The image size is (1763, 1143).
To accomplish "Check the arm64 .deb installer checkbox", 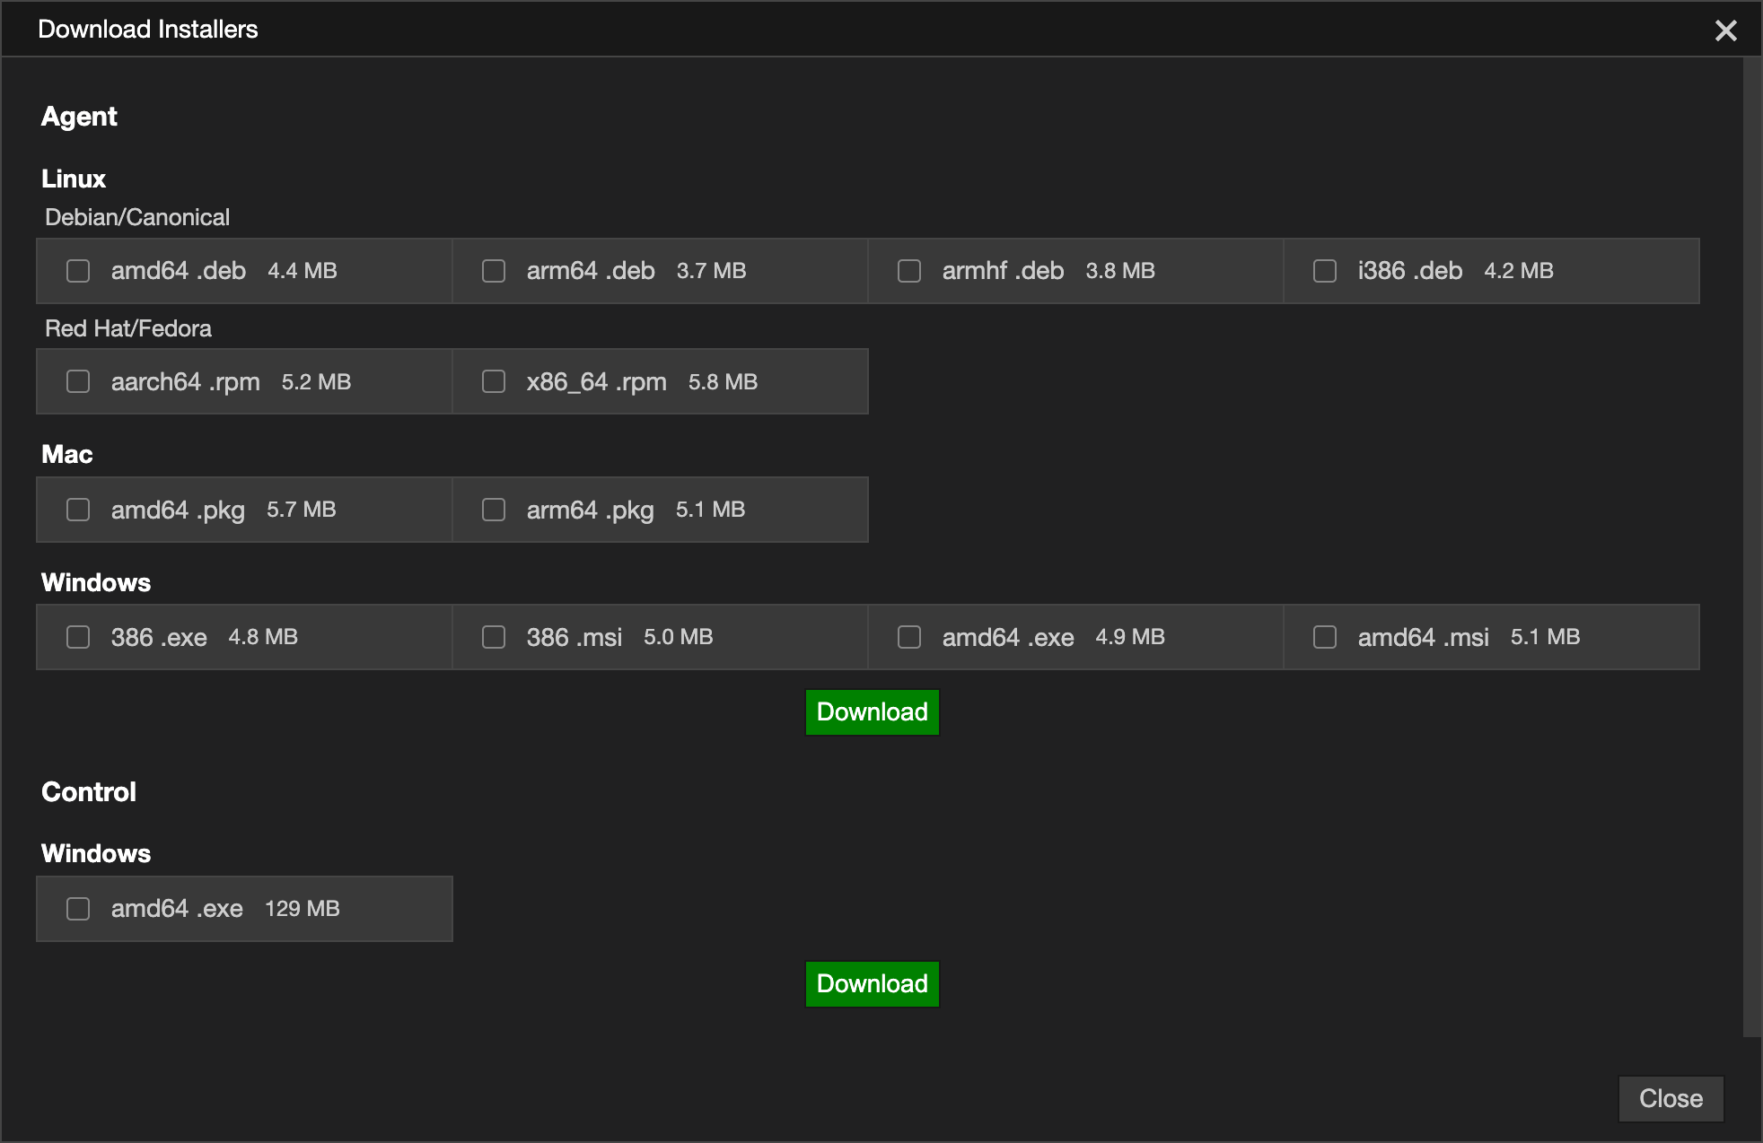I will (x=494, y=271).
